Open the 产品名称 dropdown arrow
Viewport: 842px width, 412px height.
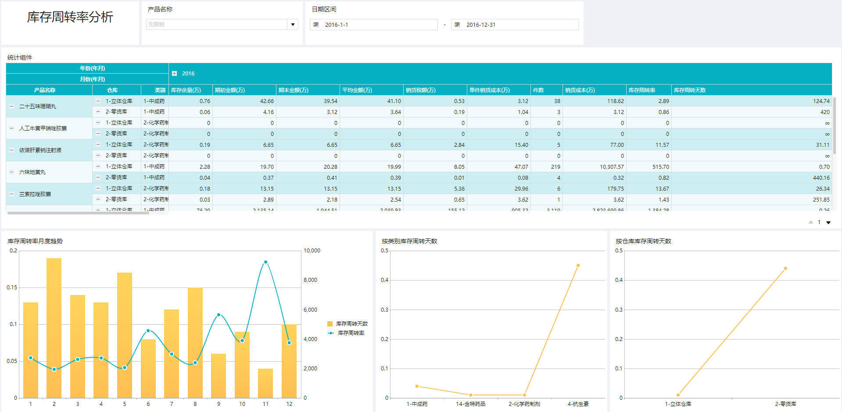(293, 25)
